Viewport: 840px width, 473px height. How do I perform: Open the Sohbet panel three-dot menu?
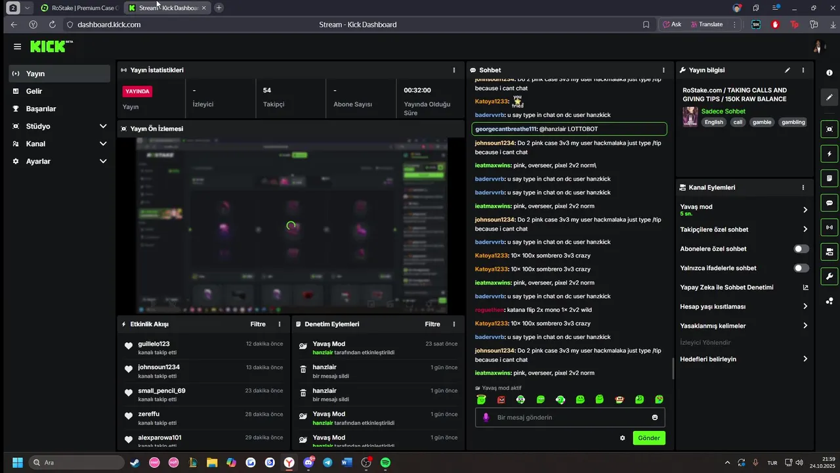tap(663, 70)
